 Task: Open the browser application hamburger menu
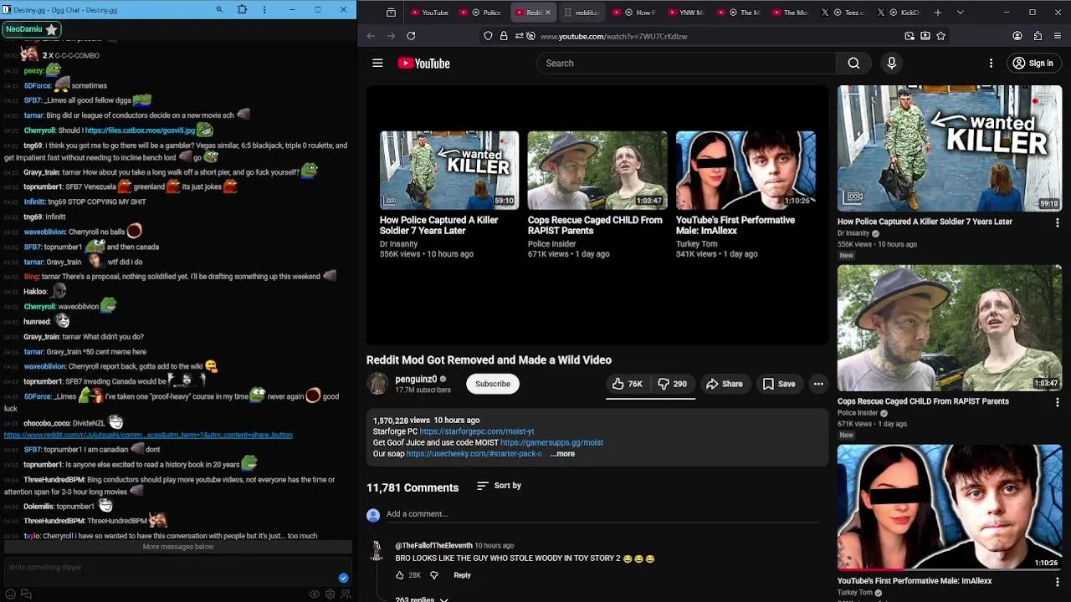[x=1058, y=36]
